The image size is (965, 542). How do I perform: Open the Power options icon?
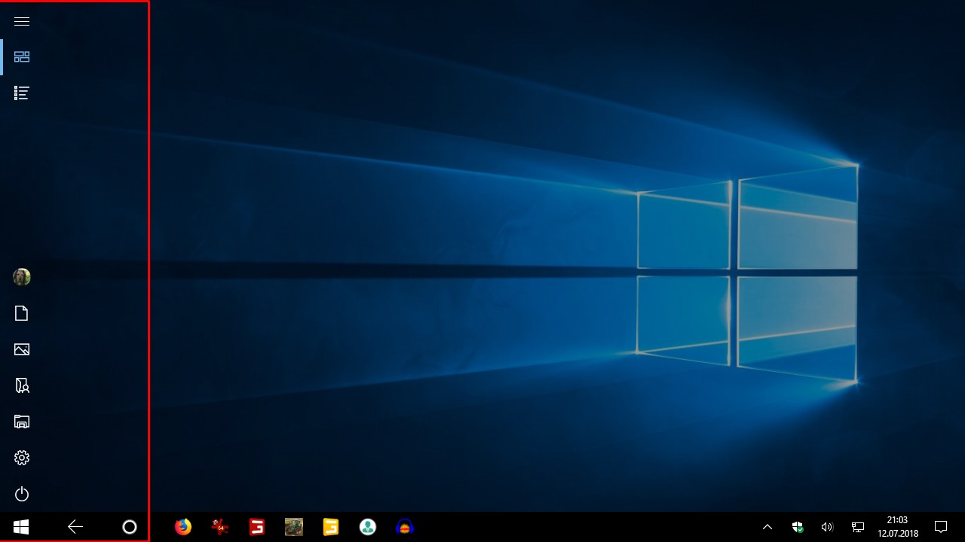tap(22, 494)
